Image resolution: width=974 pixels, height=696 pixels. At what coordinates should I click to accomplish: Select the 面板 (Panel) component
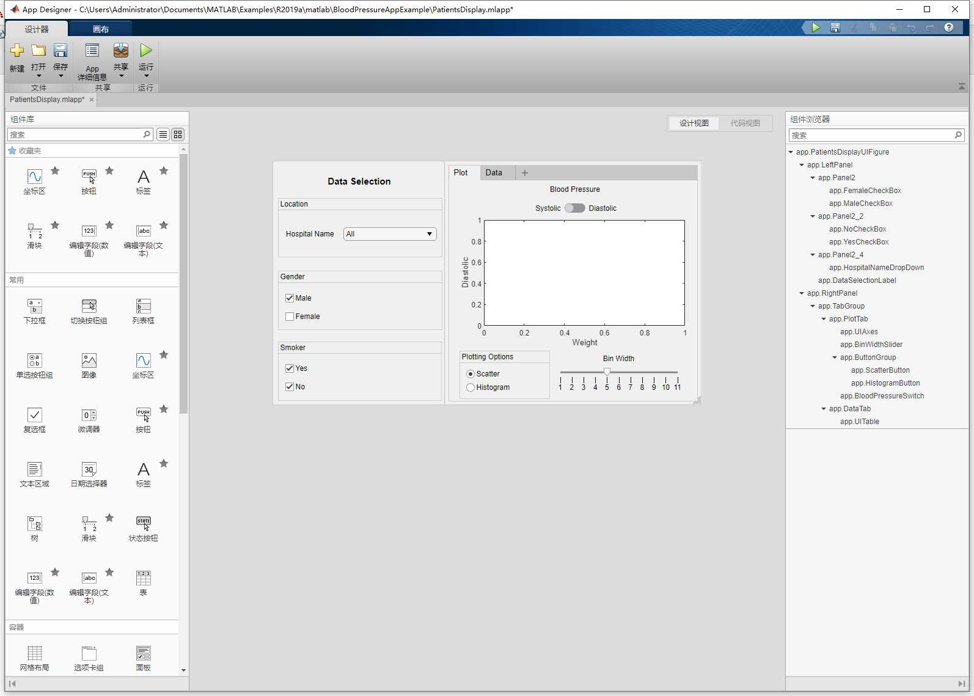pyautogui.click(x=144, y=658)
